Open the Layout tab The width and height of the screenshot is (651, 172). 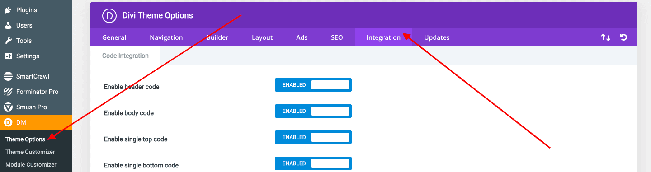262,37
